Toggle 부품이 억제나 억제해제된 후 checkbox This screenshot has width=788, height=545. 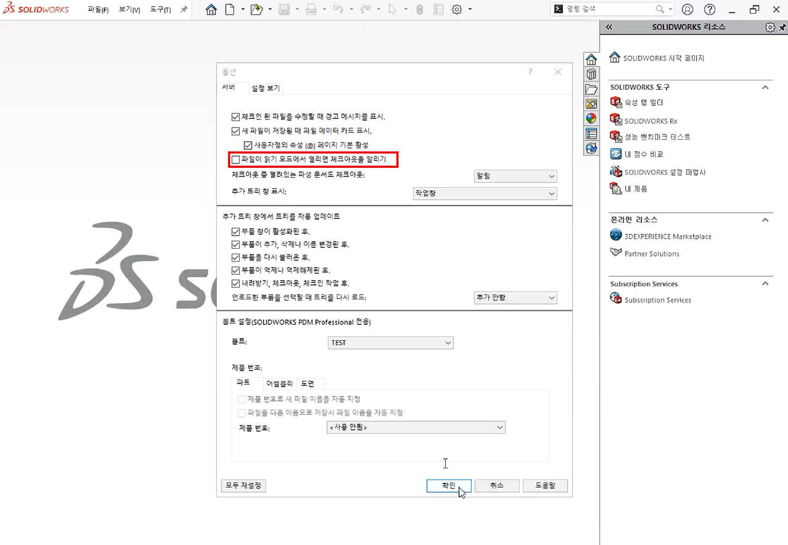point(236,271)
